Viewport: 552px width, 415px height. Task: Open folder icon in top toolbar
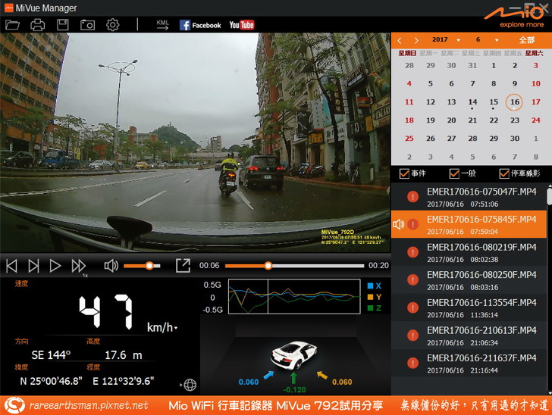(x=12, y=25)
